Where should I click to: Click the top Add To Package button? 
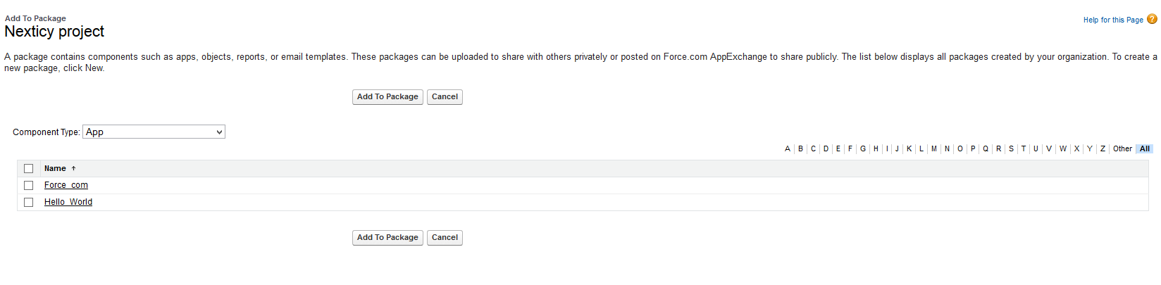point(387,97)
